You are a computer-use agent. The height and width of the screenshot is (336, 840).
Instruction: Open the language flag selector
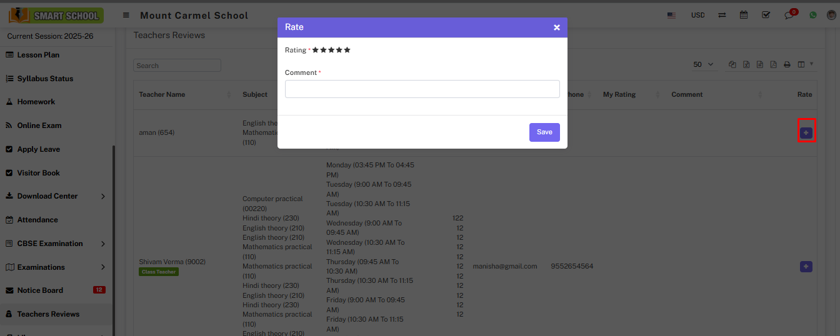(x=671, y=15)
